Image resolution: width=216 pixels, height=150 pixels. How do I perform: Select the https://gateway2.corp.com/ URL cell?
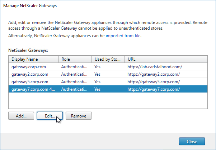click(x=154, y=74)
